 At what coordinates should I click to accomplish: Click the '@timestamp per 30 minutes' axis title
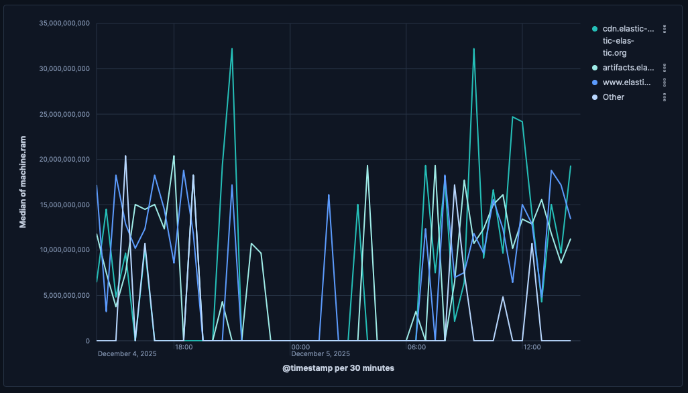338,368
